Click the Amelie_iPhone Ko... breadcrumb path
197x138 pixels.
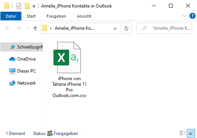74,28
